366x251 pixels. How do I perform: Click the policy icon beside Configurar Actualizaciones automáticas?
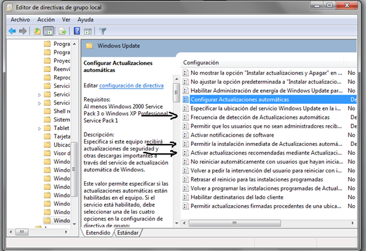coord(186,99)
